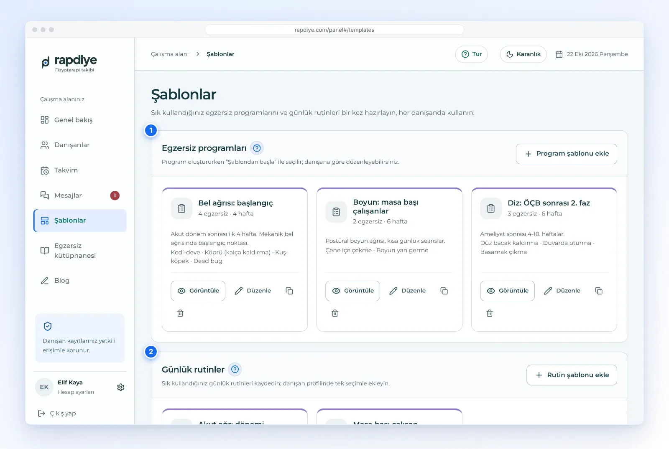Click the rapdiye logo
The width and height of the screenshot is (669, 449).
point(69,63)
